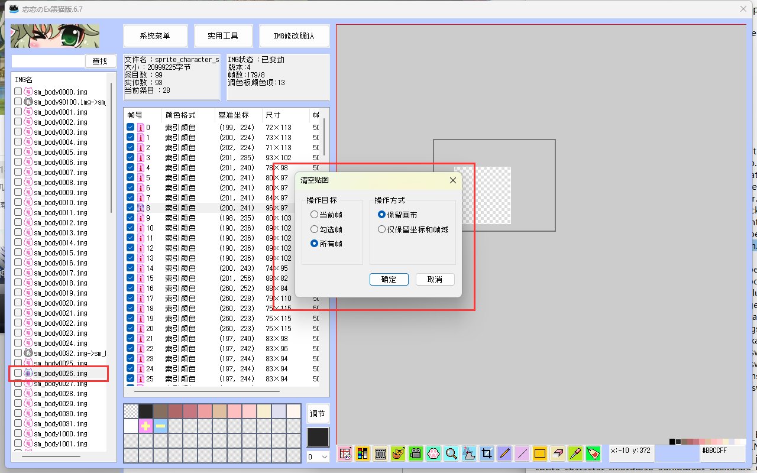Screen dimensions: 757x473
Task: Click the red tag tool icon
Action: click(x=593, y=453)
